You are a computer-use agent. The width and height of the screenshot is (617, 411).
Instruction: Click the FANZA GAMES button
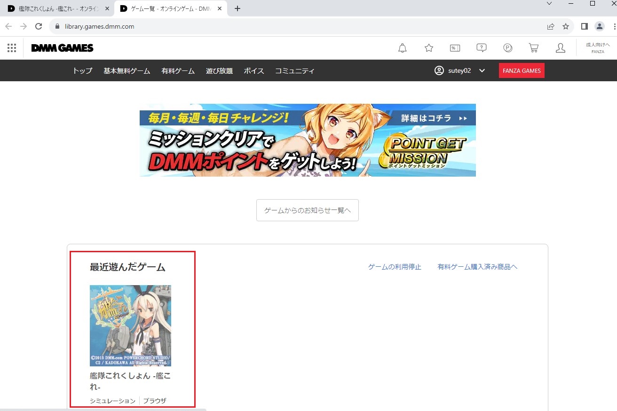[522, 71]
